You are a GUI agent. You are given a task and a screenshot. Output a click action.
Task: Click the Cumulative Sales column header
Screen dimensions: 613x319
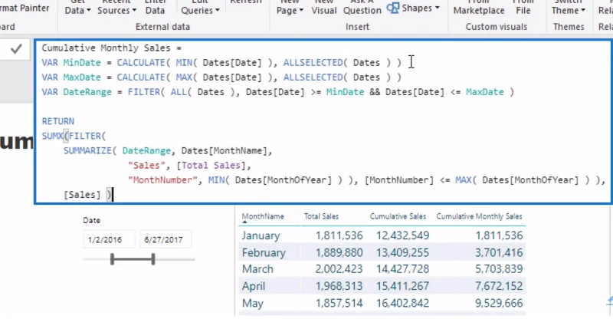pyautogui.click(x=398, y=216)
